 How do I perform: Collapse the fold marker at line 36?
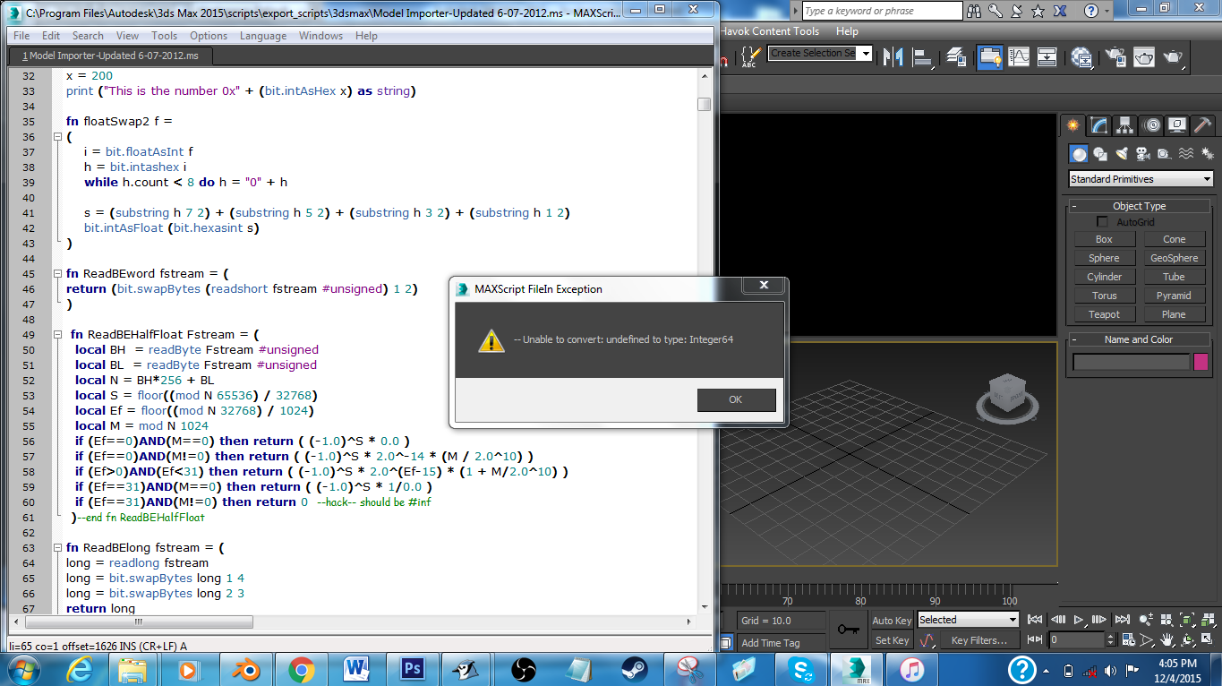(x=57, y=136)
